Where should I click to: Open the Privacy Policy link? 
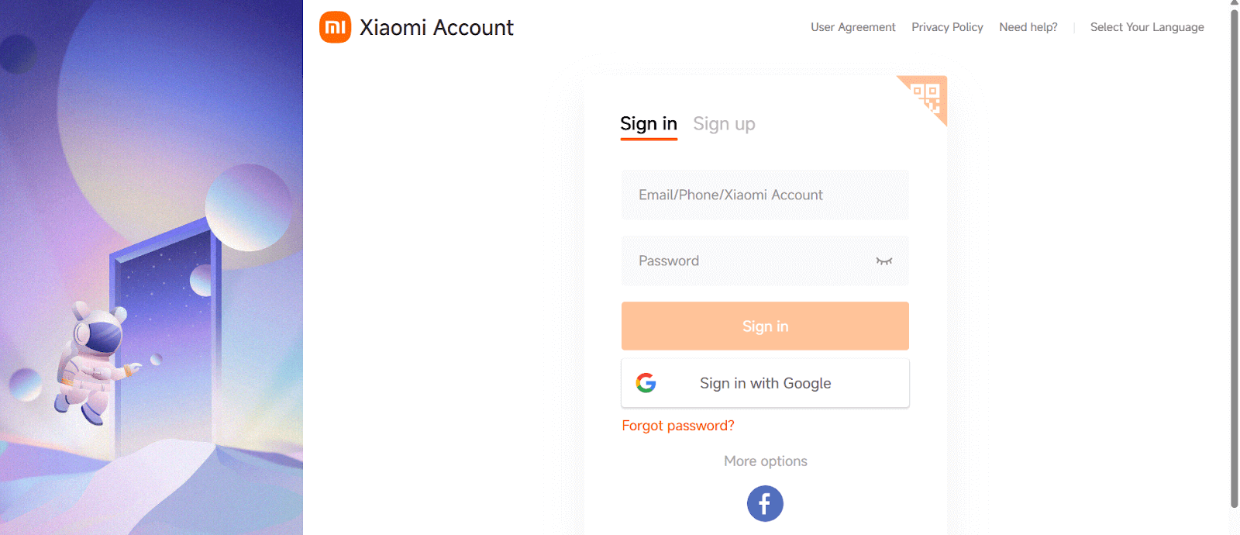(x=947, y=27)
